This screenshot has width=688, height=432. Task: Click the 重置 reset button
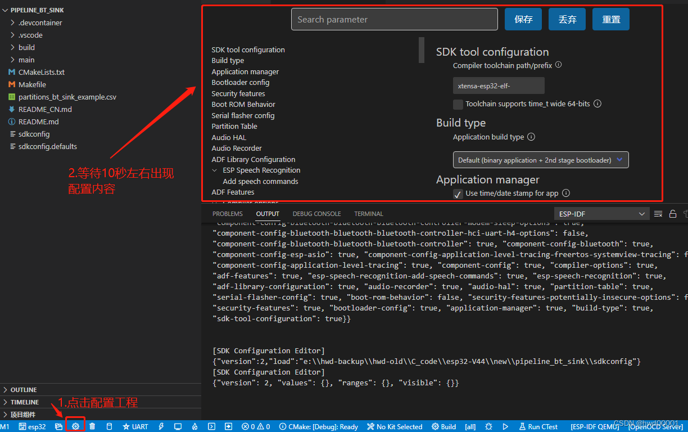click(x=611, y=19)
